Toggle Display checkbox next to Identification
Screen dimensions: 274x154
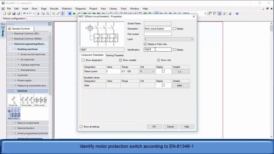[x=174, y=50]
